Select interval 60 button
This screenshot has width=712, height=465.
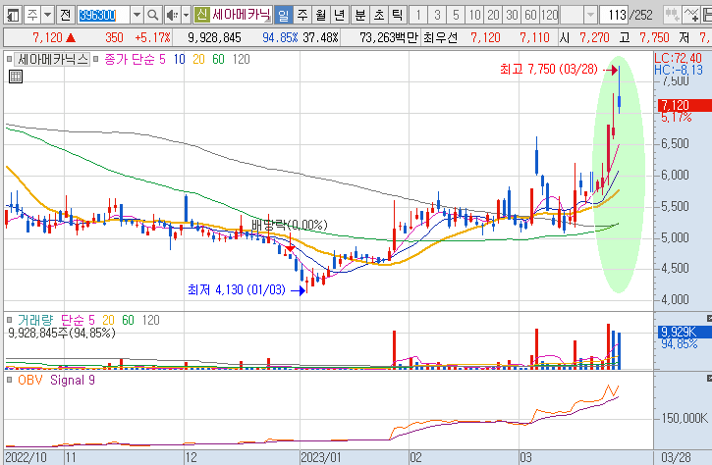click(530, 16)
